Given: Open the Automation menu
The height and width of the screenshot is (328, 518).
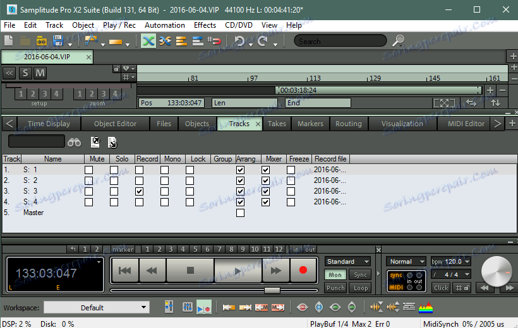Looking at the screenshot, I should click(x=164, y=25).
